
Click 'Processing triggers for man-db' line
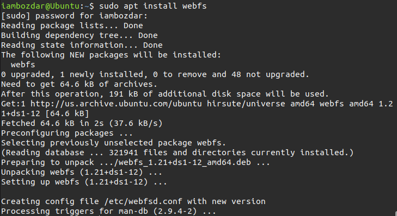(x=108, y=211)
